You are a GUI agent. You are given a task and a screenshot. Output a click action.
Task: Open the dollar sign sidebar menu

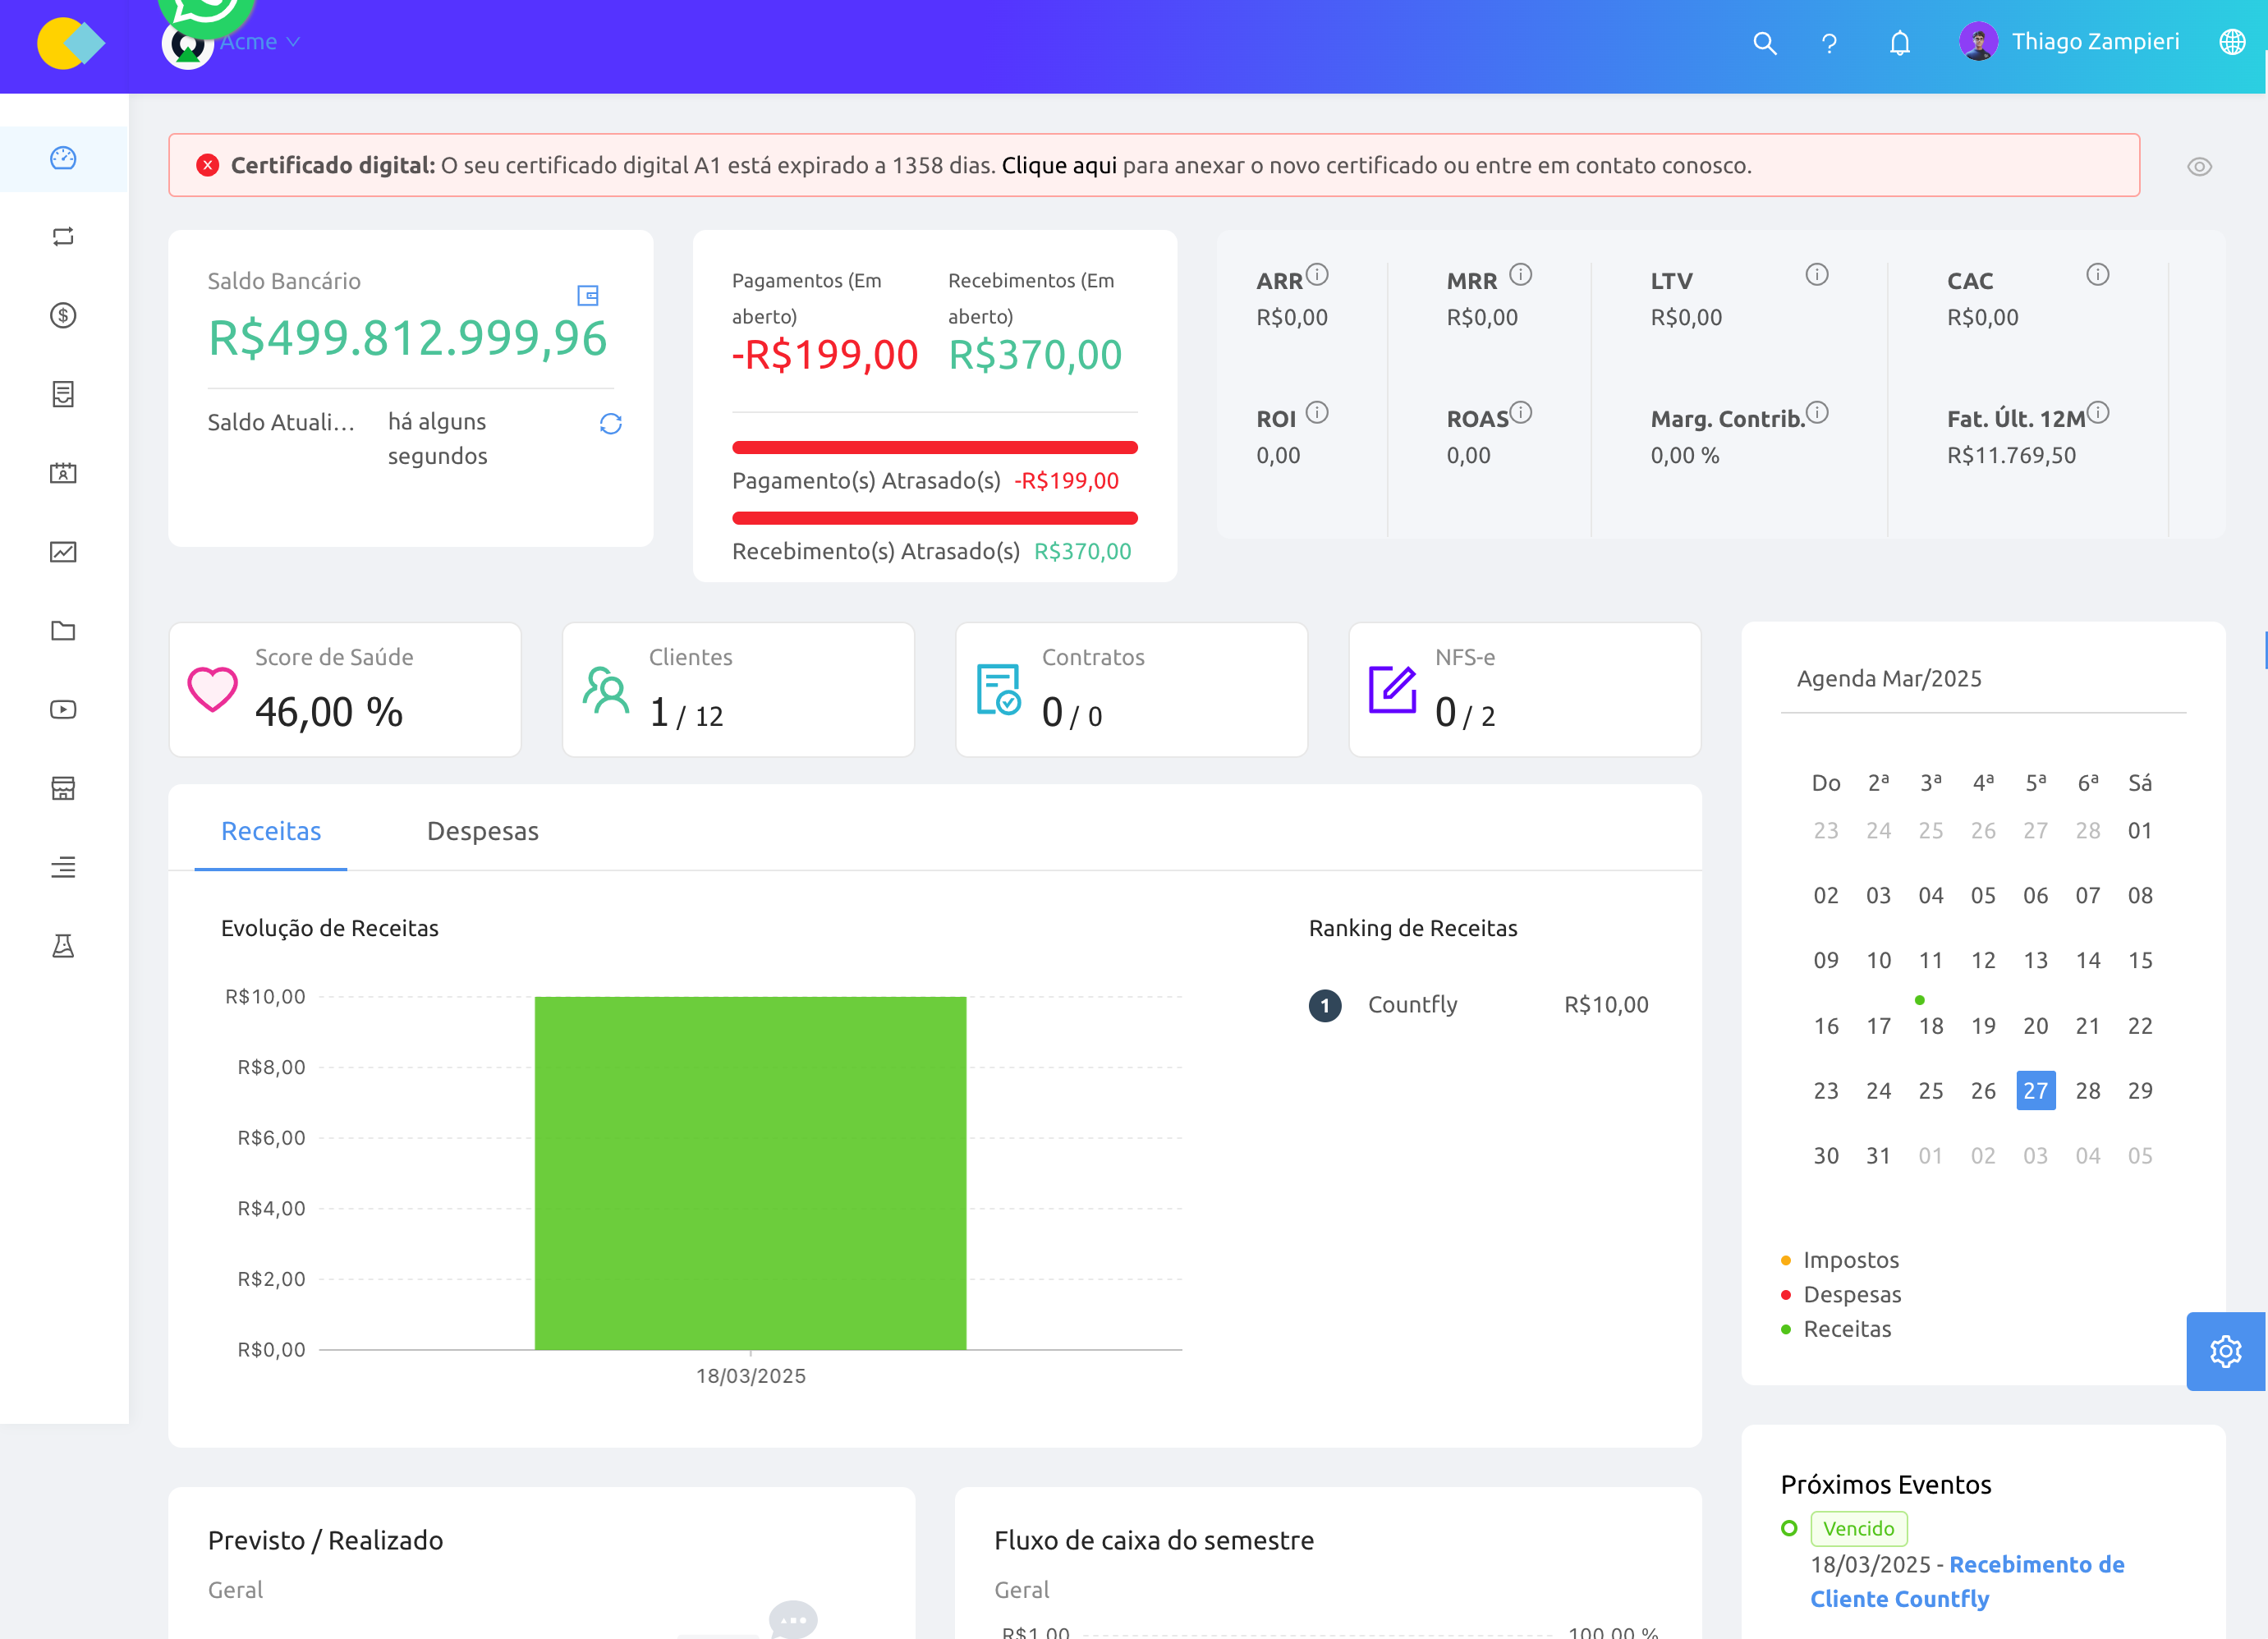tap(63, 316)
